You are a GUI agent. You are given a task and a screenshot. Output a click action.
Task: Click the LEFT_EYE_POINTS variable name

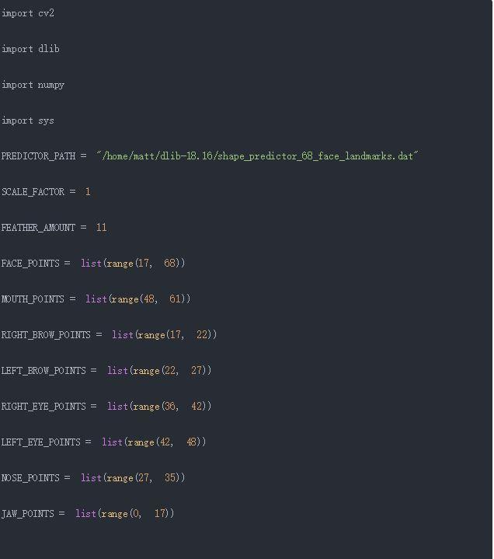(40, 442)
